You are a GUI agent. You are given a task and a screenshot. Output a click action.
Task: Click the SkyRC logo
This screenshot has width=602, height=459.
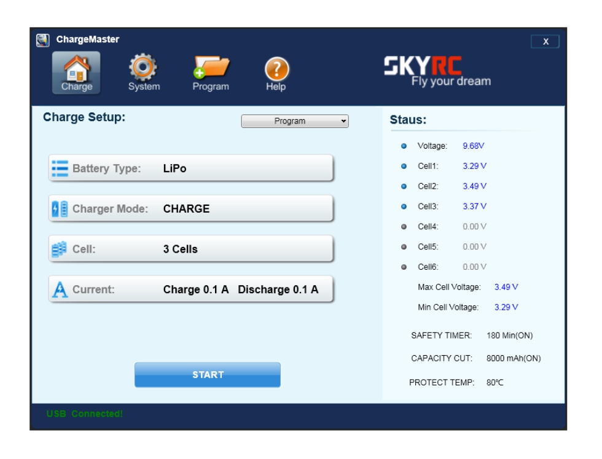pos(436,72)
